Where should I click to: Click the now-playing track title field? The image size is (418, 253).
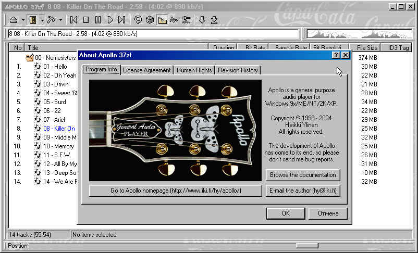click(x=153, y=34)
